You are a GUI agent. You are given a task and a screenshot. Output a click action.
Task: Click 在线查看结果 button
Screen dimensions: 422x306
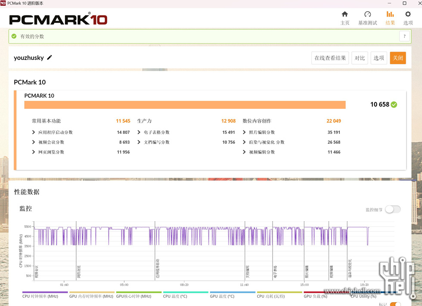point(330,58)
